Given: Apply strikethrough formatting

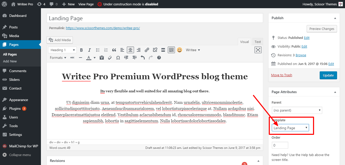Looking at the screenshot, I should [72, 58].
